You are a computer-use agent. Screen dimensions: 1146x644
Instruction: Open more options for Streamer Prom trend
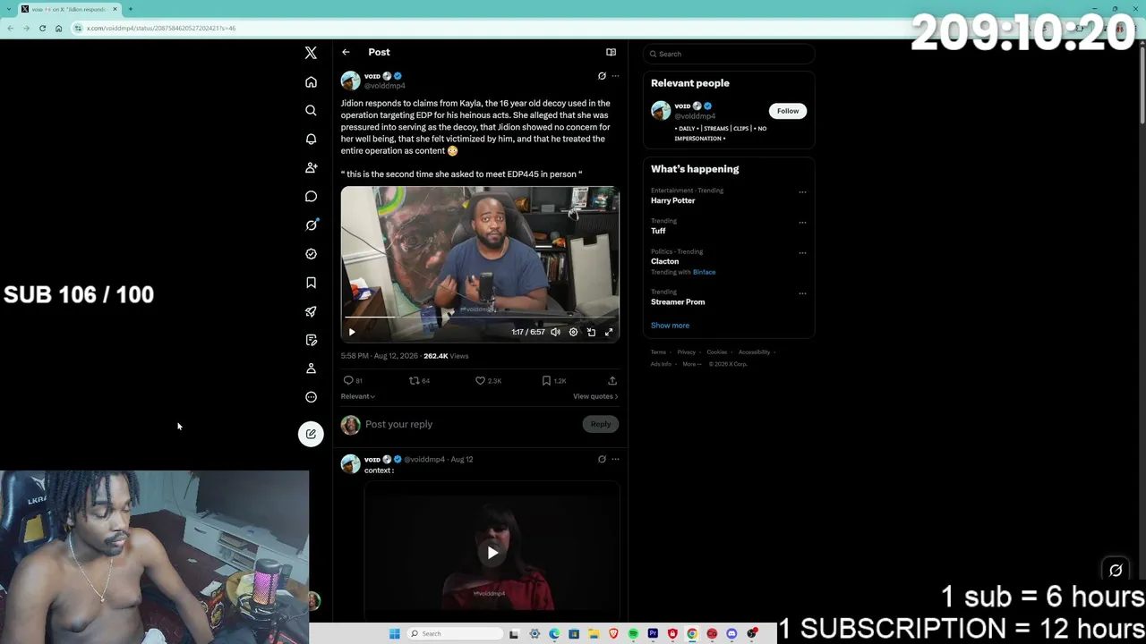pos(802,293)
